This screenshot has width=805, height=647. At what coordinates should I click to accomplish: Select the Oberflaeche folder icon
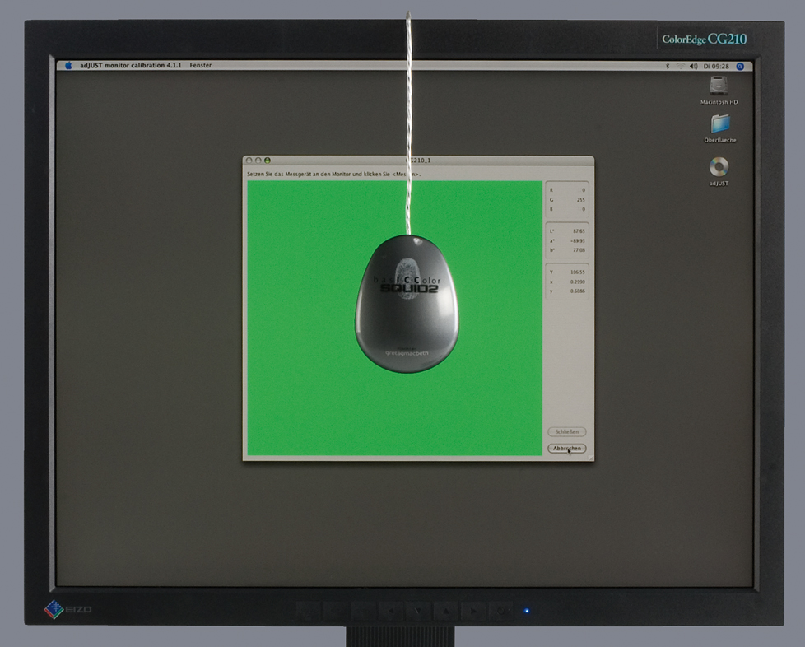point(720,123)
